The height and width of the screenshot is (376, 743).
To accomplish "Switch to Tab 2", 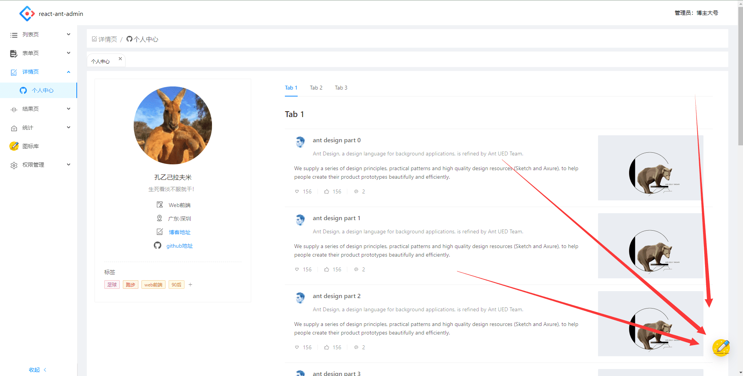I will [x=316, y=88].
